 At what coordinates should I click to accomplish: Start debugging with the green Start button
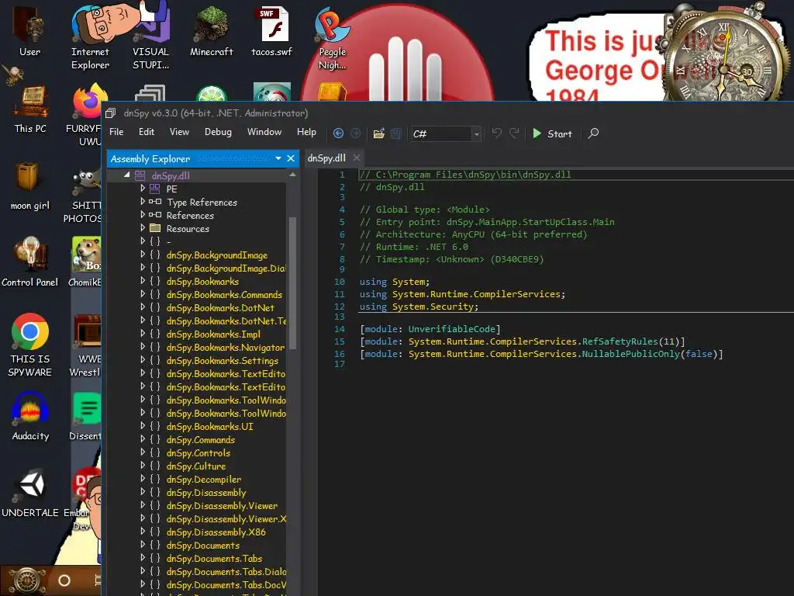pos(552,133)
